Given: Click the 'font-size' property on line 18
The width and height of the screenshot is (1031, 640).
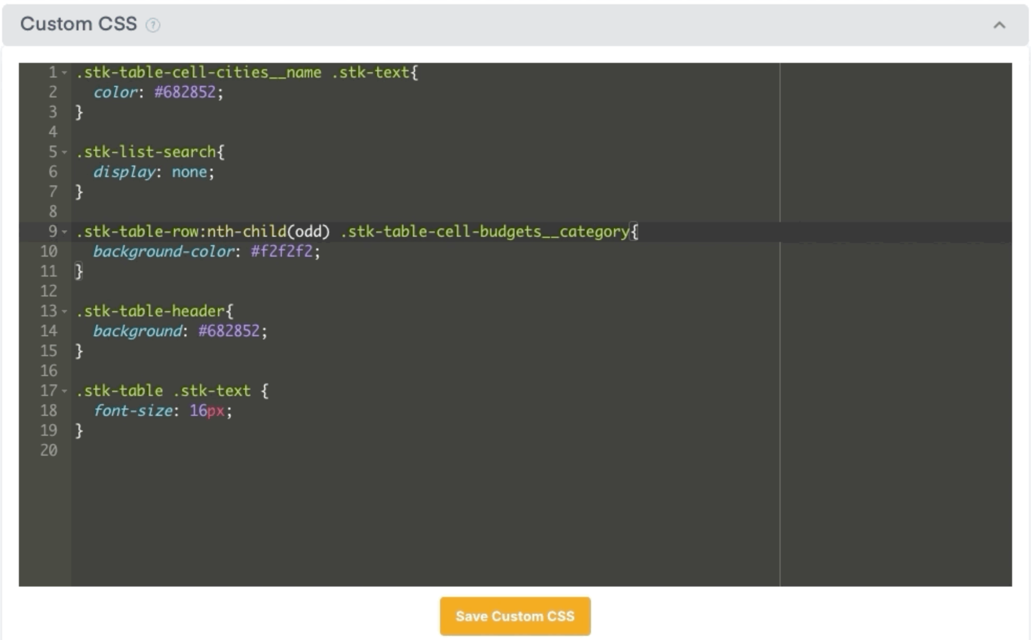Looking at the screenshot, I should [x=133, y=411].
